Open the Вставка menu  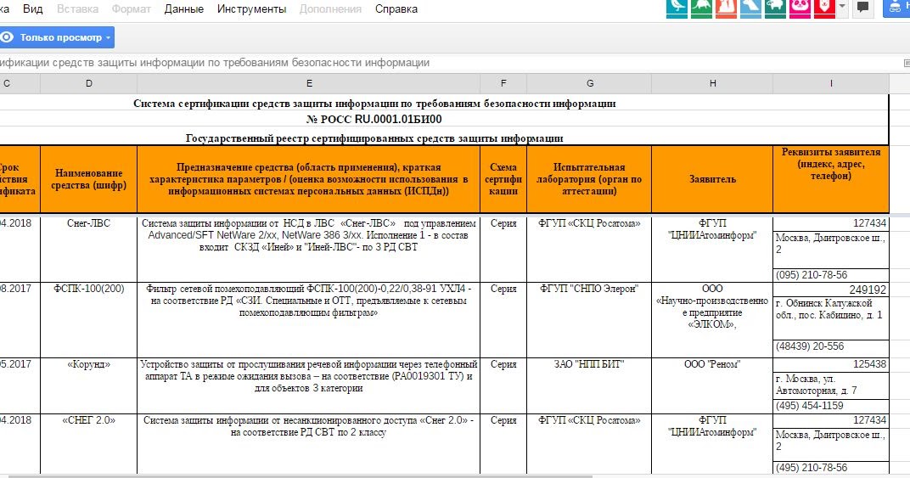click(77, 9)
